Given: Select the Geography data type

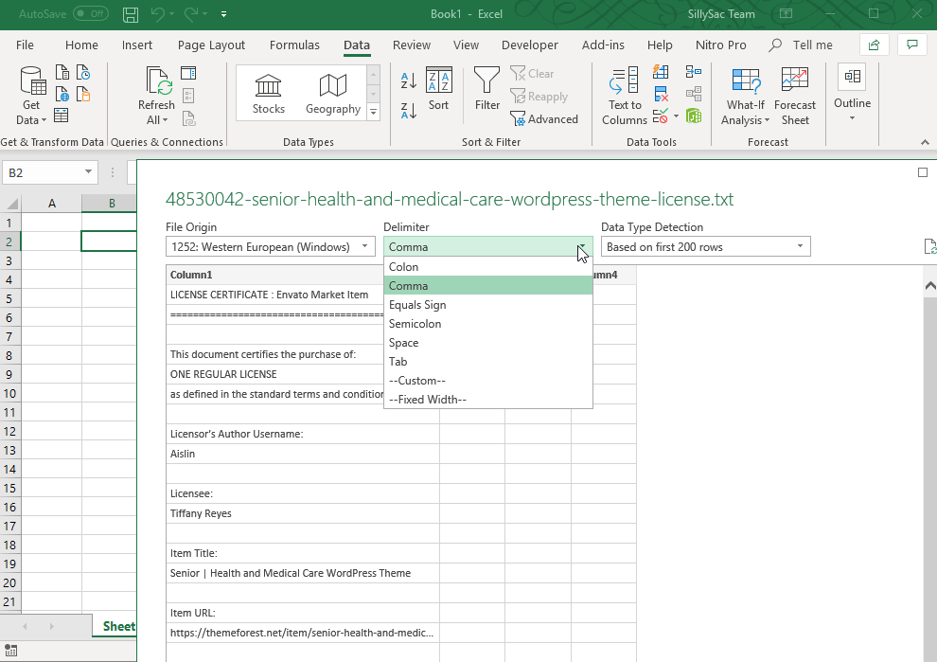Looking at the screenshot, I should click(333, 94).
